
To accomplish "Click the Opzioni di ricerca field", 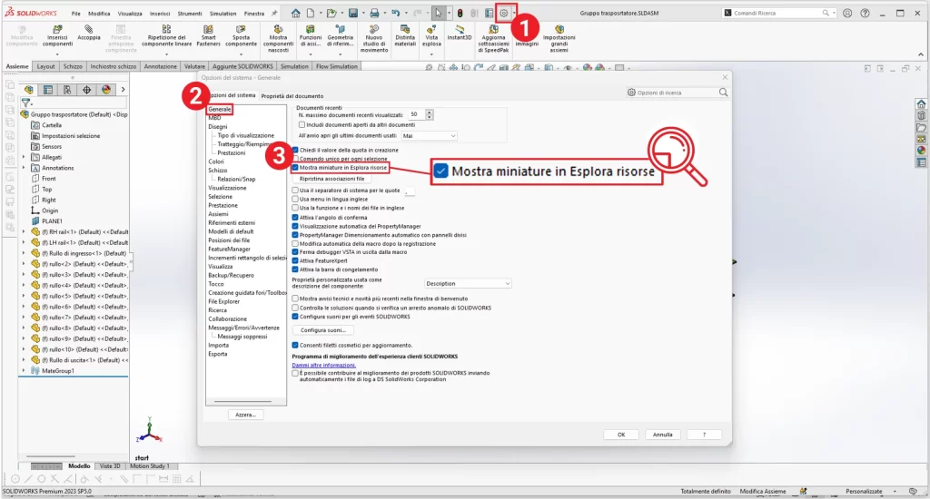I will tap(672, 93).
